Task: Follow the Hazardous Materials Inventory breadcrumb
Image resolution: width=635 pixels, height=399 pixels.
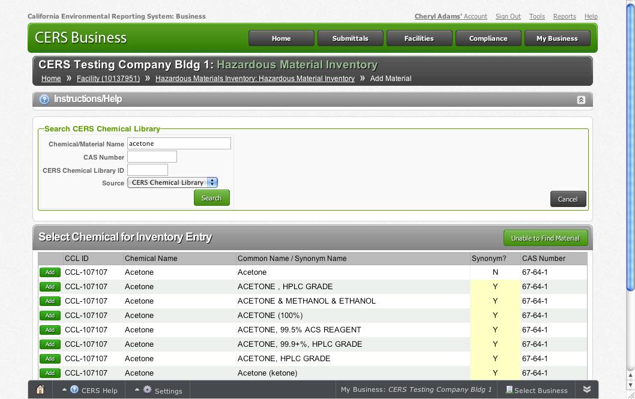Action: 254,79
